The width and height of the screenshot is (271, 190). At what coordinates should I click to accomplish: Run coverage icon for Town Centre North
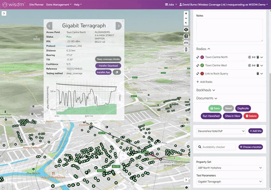tap(250, 57)
